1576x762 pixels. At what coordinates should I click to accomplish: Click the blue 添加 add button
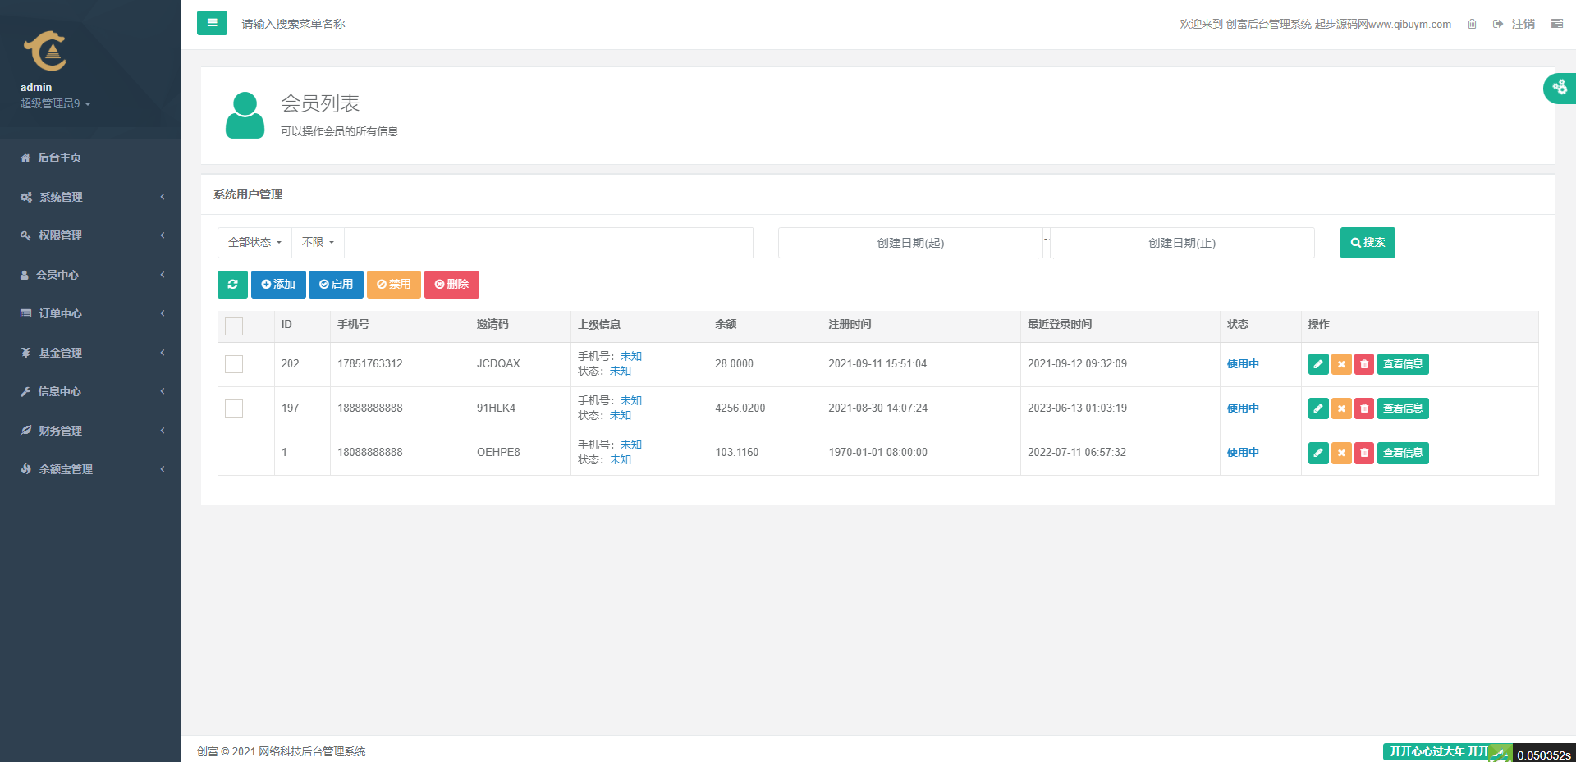(278, 285)
